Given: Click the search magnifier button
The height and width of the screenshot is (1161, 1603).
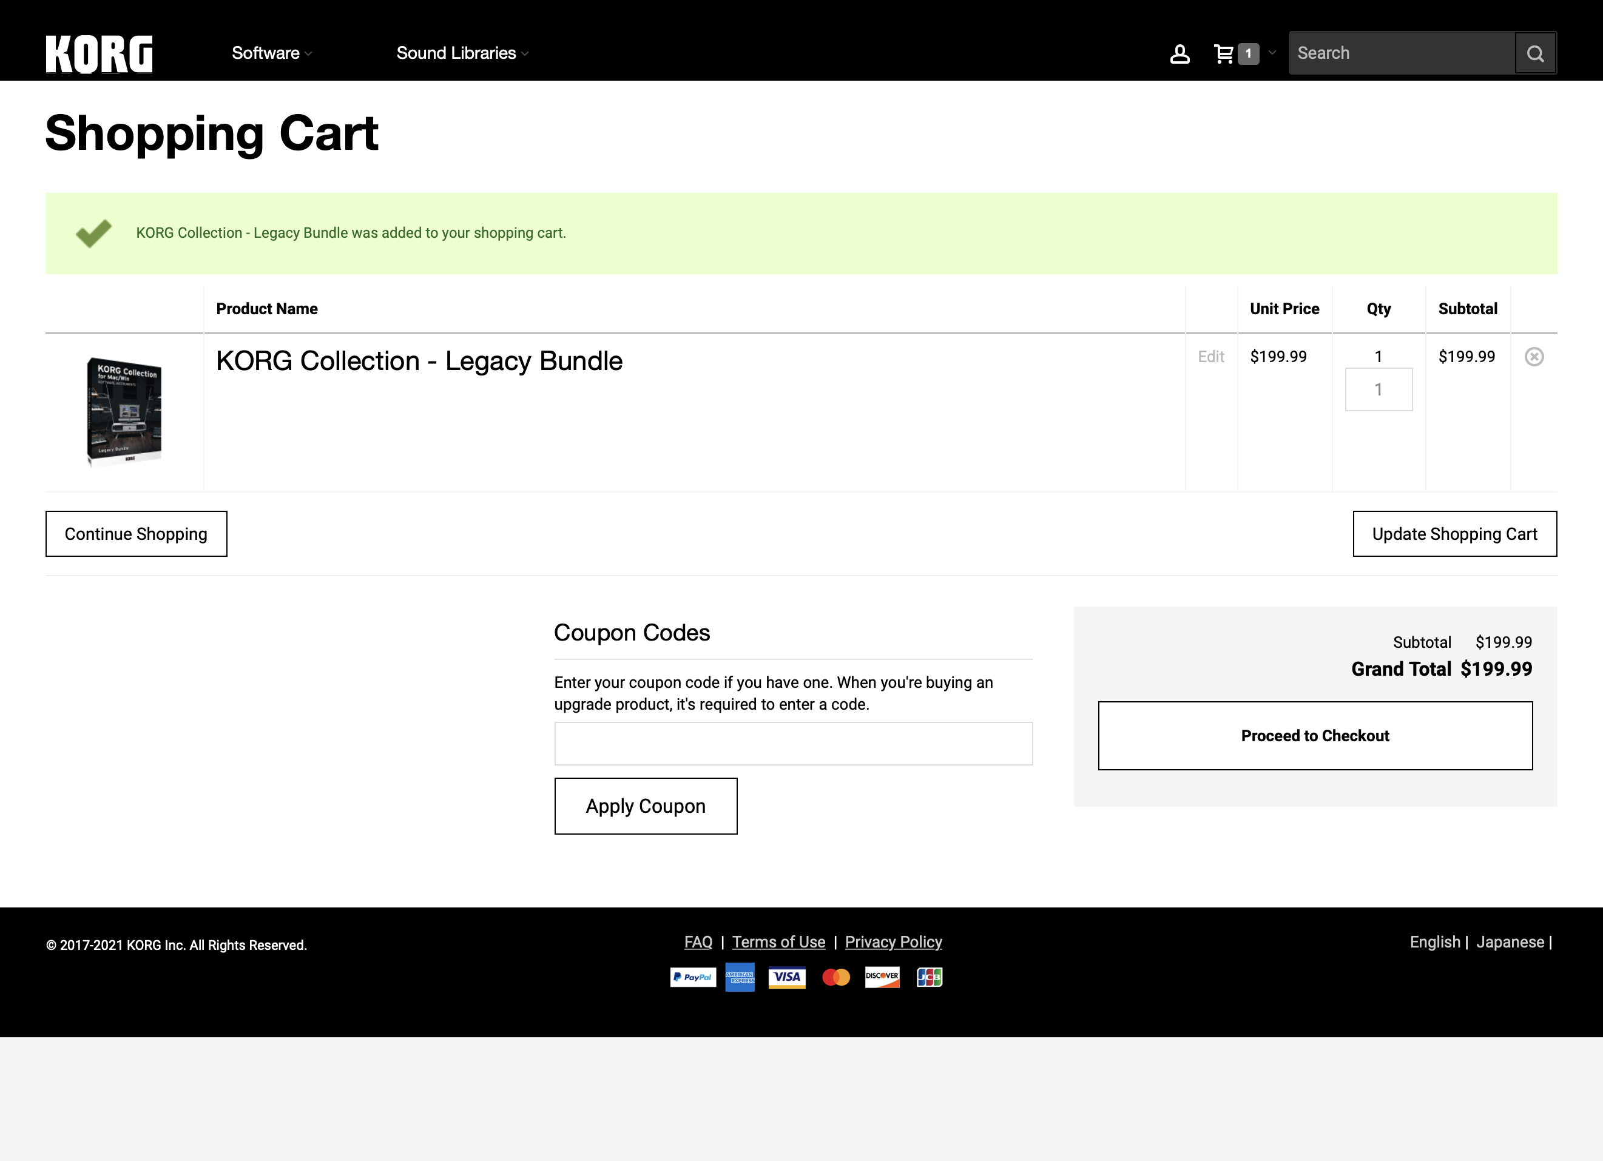Looking at the screenshot, I should [1535, 54].
